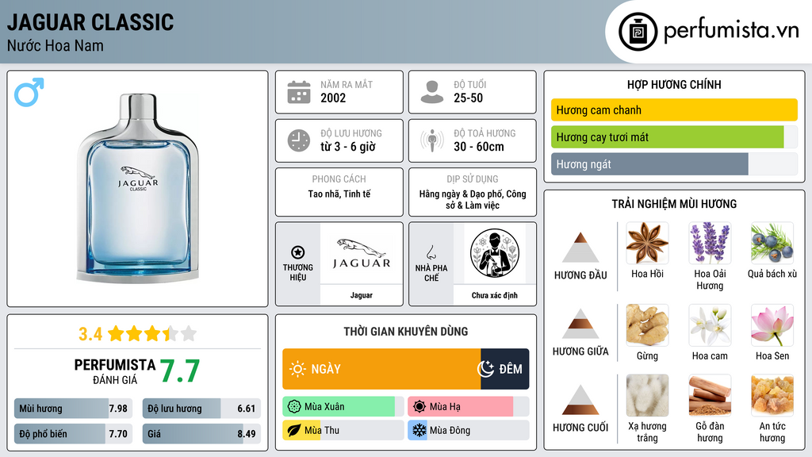Select the Hoa Hồi star anise image
812x457 pixels.
click(x=647, y=243)
